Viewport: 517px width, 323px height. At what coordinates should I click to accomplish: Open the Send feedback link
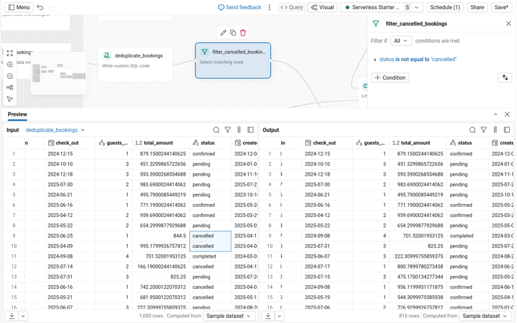point(239,8)
